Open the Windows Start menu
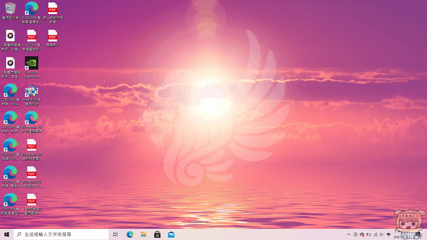 7,235
